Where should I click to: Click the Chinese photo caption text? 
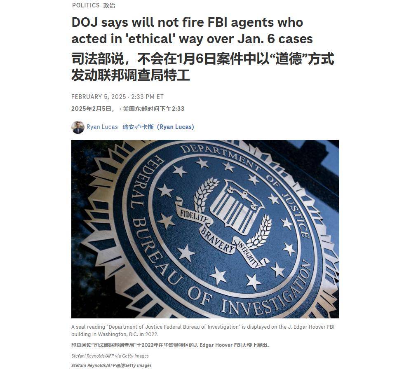point(171,345)
